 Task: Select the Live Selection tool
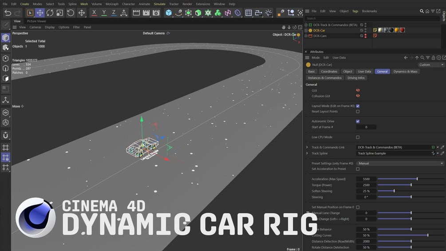[30, 13]
